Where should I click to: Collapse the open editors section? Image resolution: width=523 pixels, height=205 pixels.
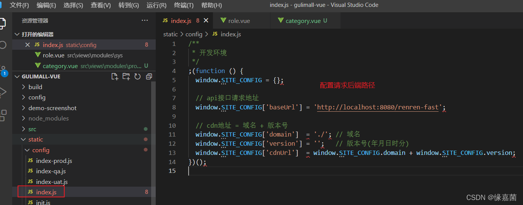(x=17, y=34)
